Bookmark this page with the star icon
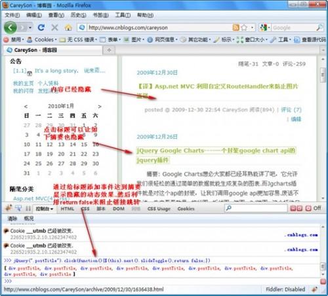 pos(244,28)
